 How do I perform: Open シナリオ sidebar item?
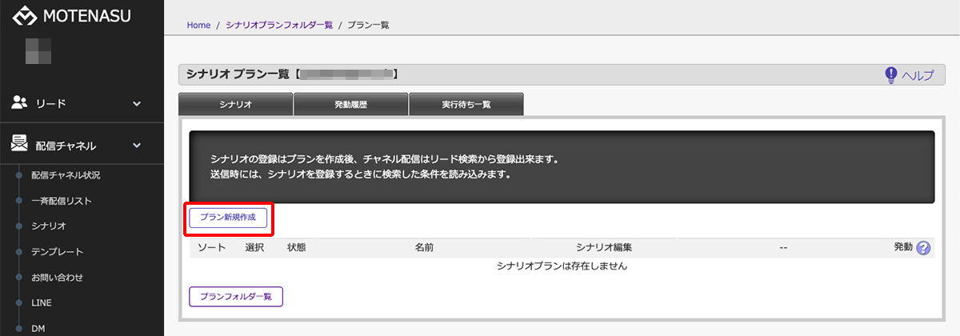pyautogui.click(x=48, y=226)
